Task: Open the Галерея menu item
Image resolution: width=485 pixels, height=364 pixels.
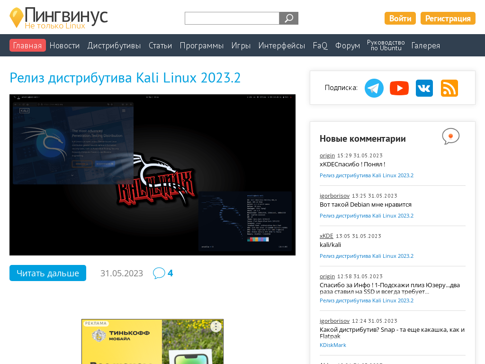Action: tap(425, 45)
